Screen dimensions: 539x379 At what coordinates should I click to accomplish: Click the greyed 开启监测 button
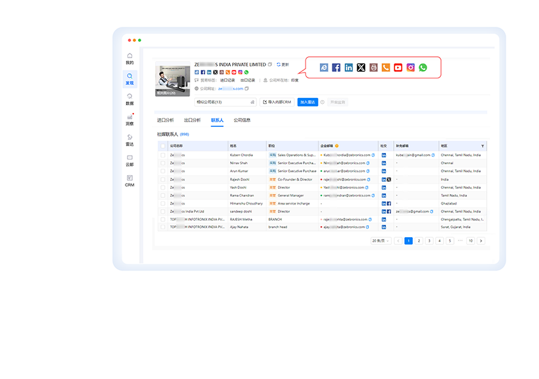click(x=338, y=102)
